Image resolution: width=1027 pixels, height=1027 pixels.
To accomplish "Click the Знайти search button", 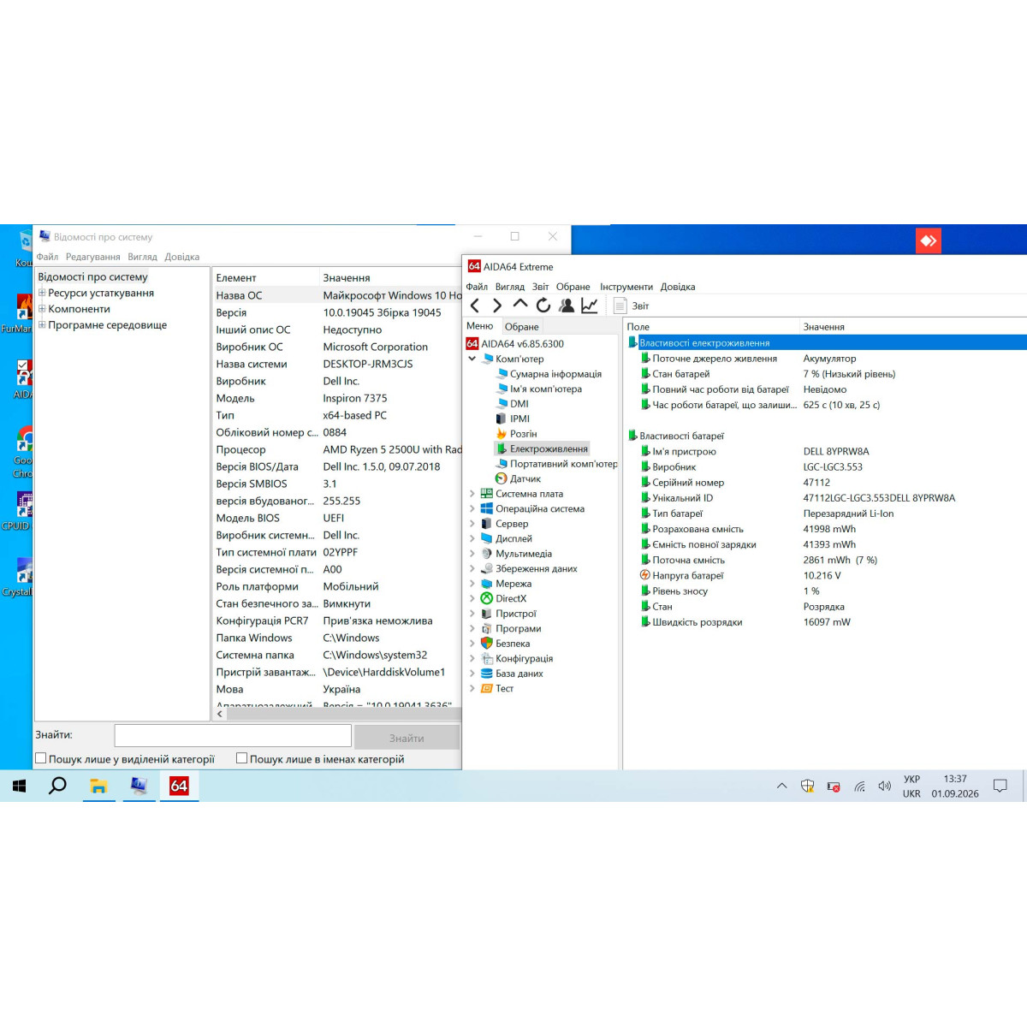I will point(407,738).
